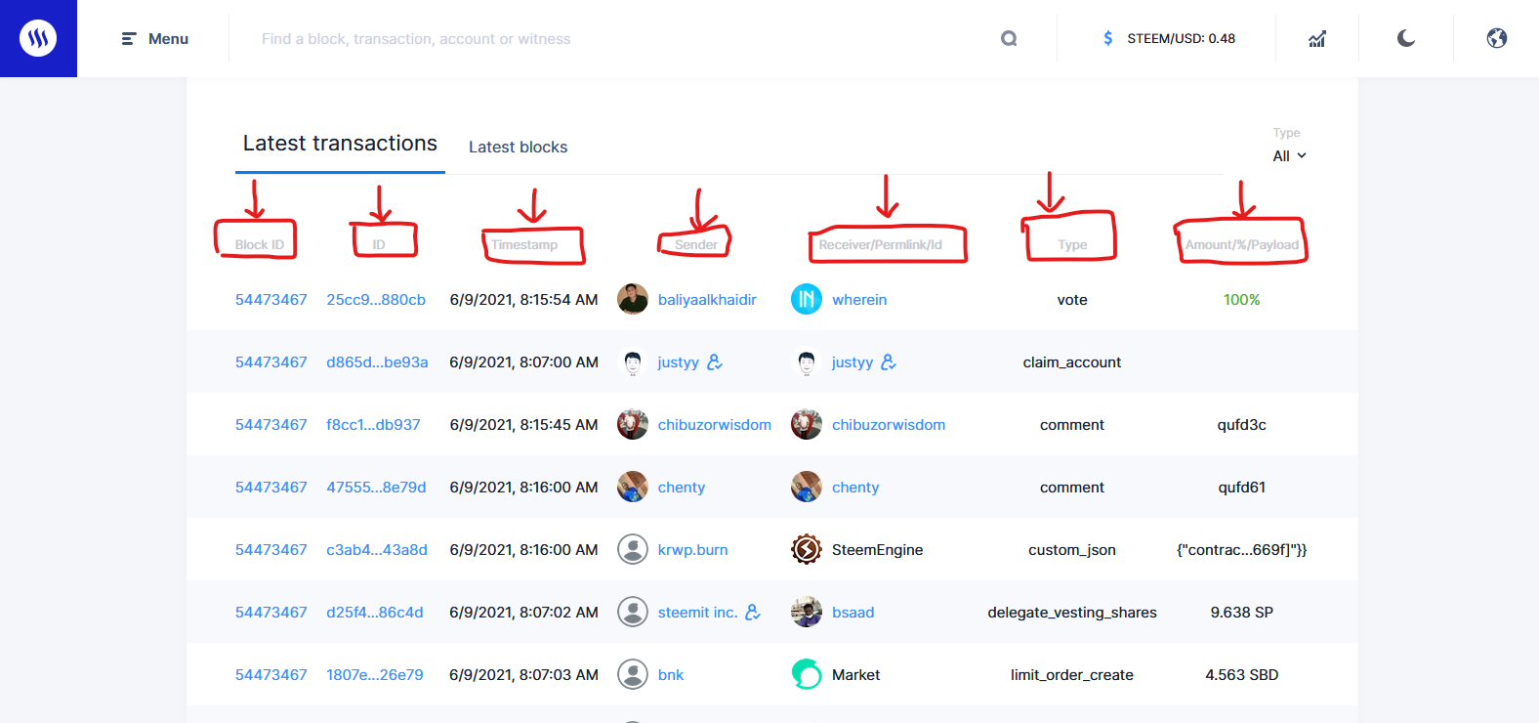The width and height of the screenshot is (1539, 723).
Task: Click the delegate_vesting_shares type cell
Action: coord(1072,613)
